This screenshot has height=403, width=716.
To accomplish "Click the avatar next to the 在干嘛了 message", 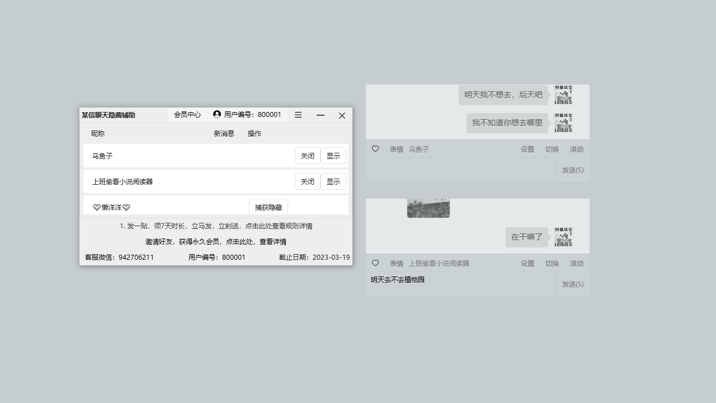I will coord(563,237).
